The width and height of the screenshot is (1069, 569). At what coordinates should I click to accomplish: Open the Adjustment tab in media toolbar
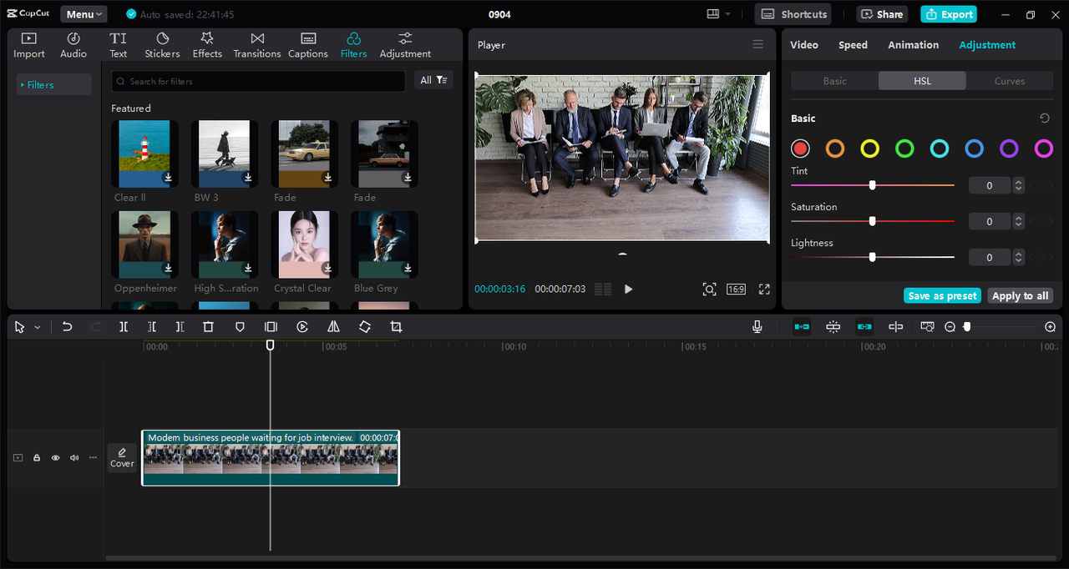tap(405, 45)
